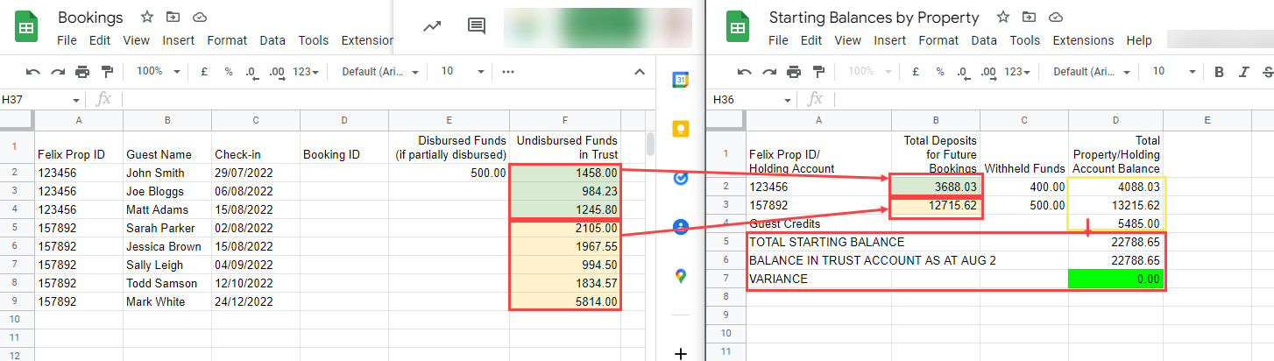Viewport: 1274px width, 361px height.
Task: Click the name box showing H37
Action: pos(40,100)
